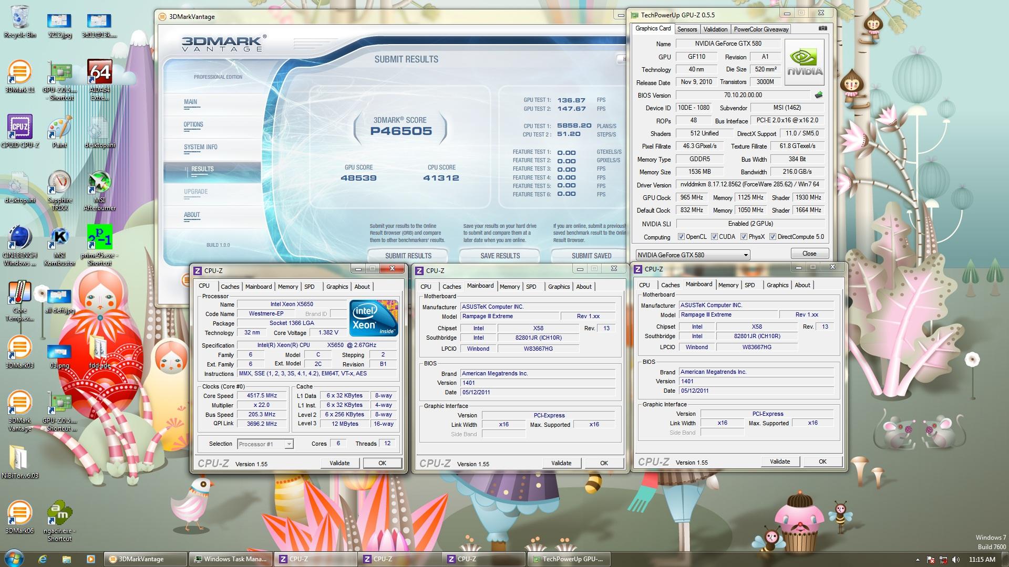
Task: Open the Processor #1 selection dropdown
Action: click(x=265, y=444)
